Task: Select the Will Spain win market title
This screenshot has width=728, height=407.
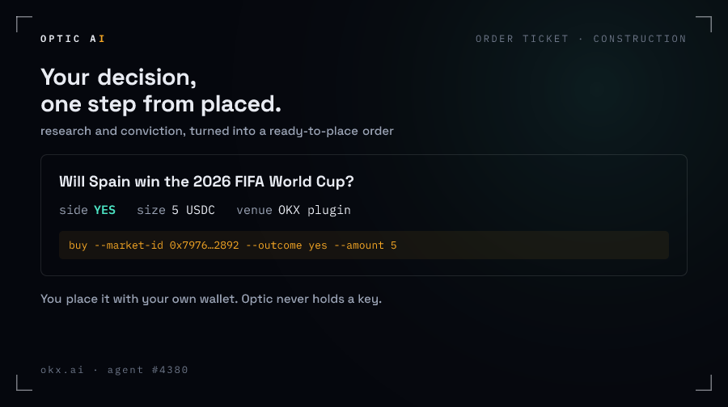Action: pos(206,181)
